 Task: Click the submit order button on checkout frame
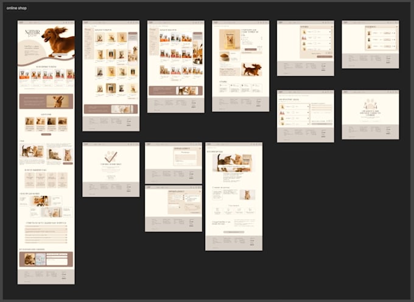click(x=321, y=124)
